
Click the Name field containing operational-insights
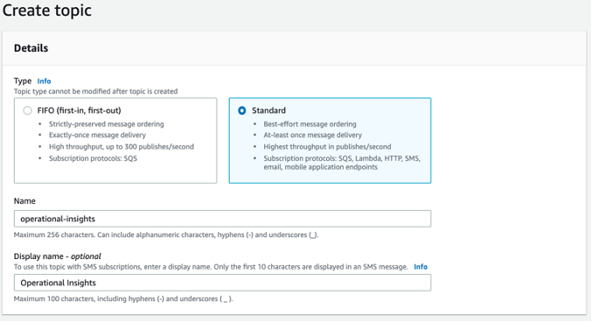coord(222,219)
